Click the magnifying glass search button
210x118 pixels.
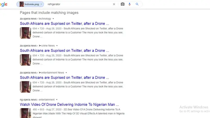coord(137,4)
